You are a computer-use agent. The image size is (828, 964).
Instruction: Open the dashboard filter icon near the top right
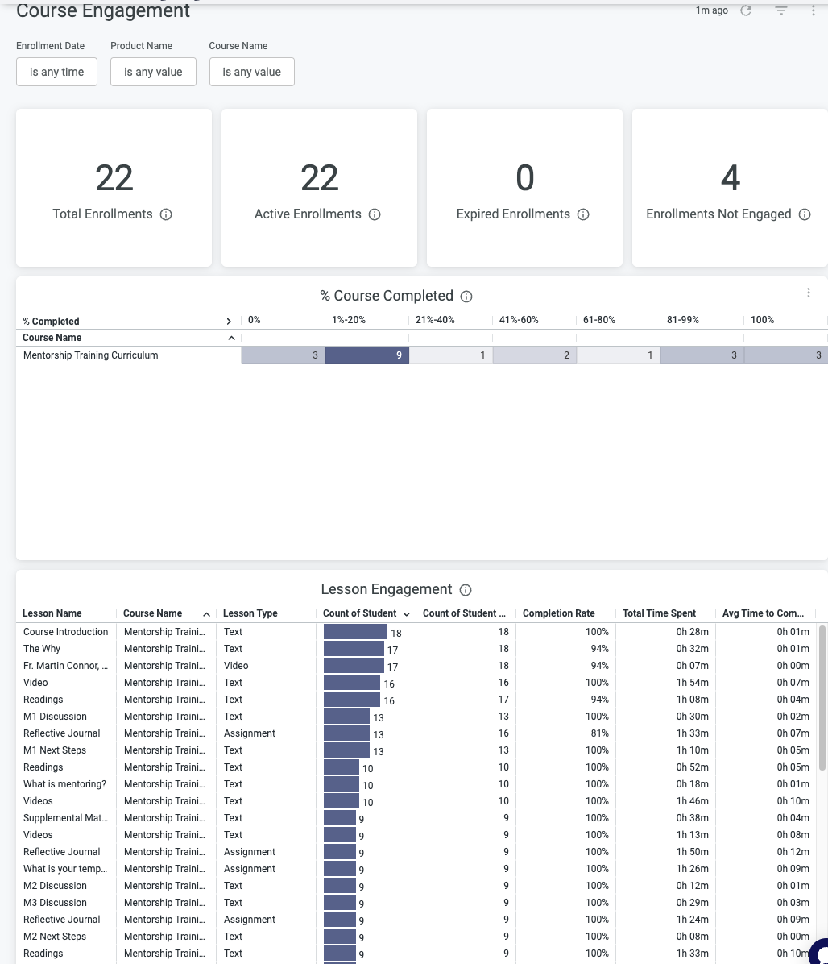pyautogui.click(x=780, y=10)
